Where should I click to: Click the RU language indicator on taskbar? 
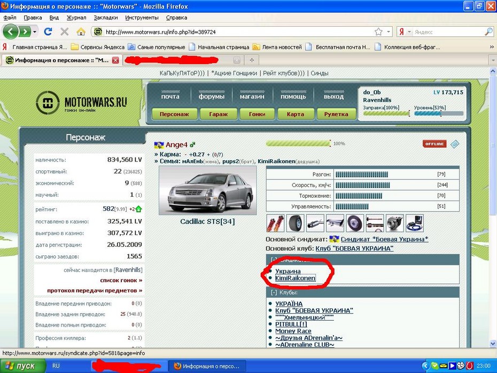[x=56, y=366]
